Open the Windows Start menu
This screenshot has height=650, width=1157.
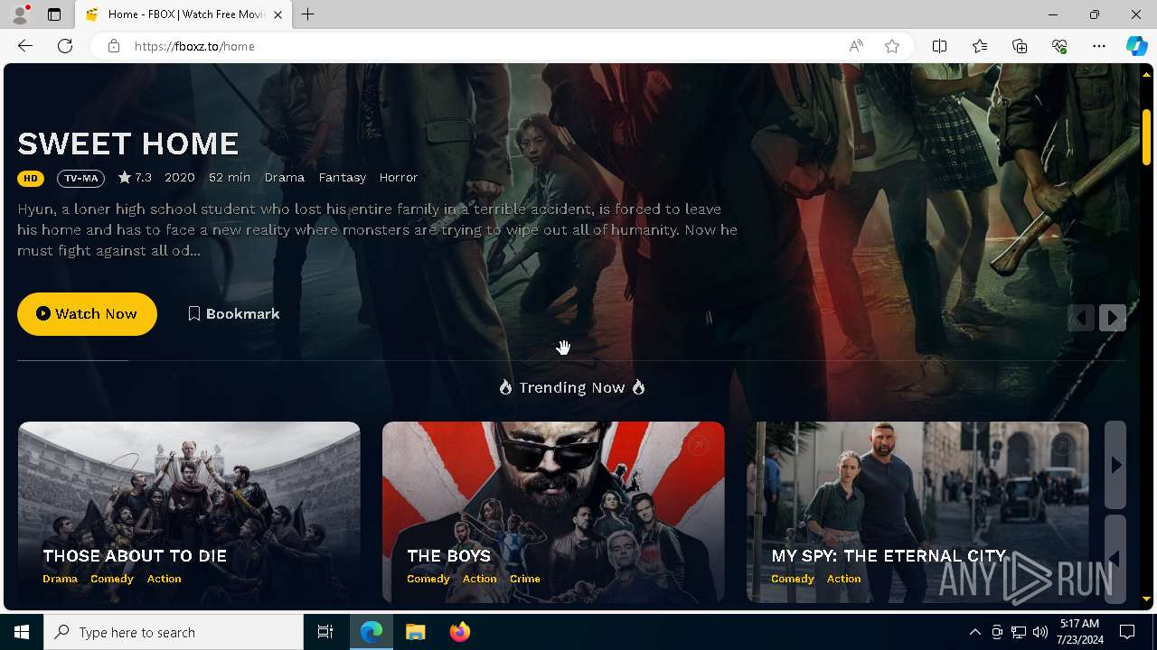click(22, 632)
